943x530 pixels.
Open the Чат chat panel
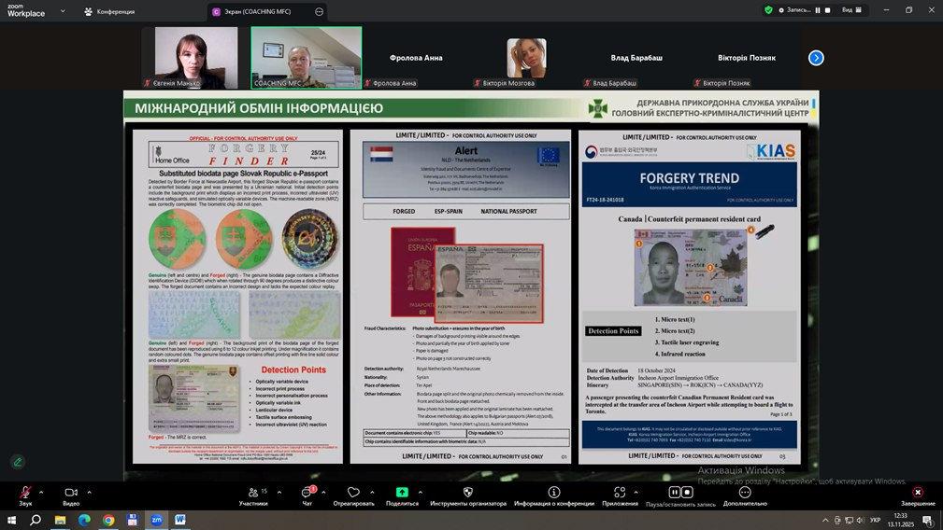pos(307,493)
